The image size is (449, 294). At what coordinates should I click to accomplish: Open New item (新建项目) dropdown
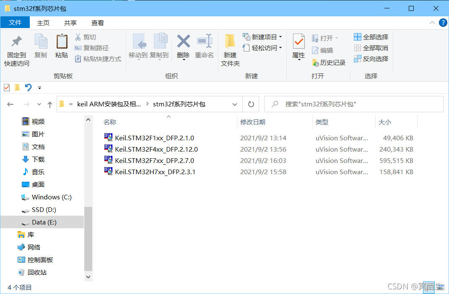pos(262,37)
